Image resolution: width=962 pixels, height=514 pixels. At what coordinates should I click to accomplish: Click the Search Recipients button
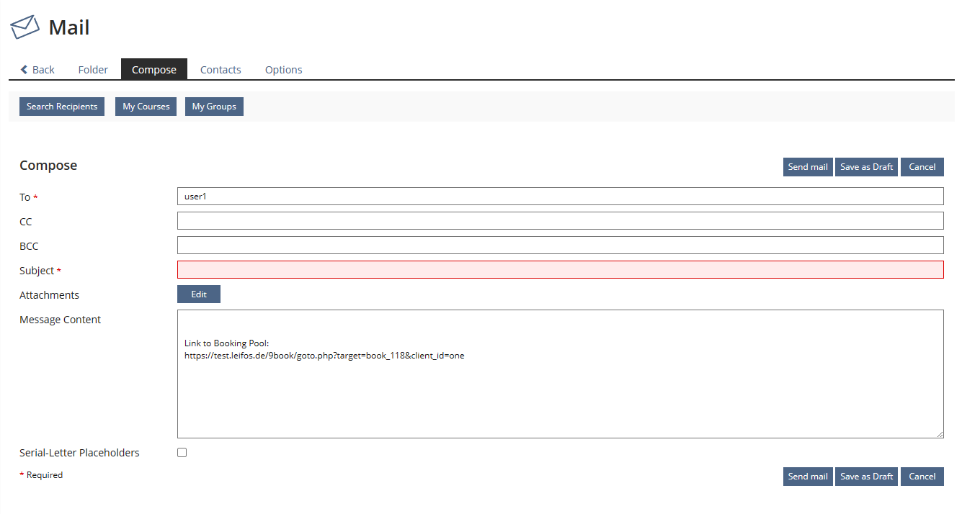(x=62, y=107)
